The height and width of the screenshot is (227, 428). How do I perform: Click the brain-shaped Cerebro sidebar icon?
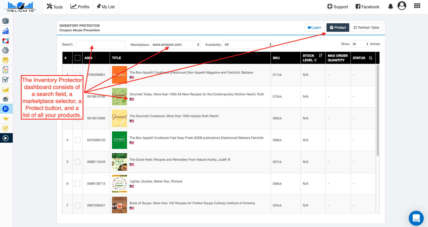(x=5, y=50)
